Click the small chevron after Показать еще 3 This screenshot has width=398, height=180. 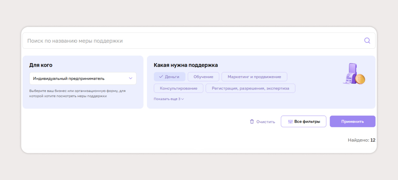[x=183, y=99]
